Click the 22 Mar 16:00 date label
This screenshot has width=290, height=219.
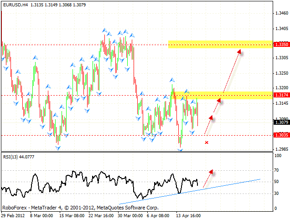tap(101, 216)
